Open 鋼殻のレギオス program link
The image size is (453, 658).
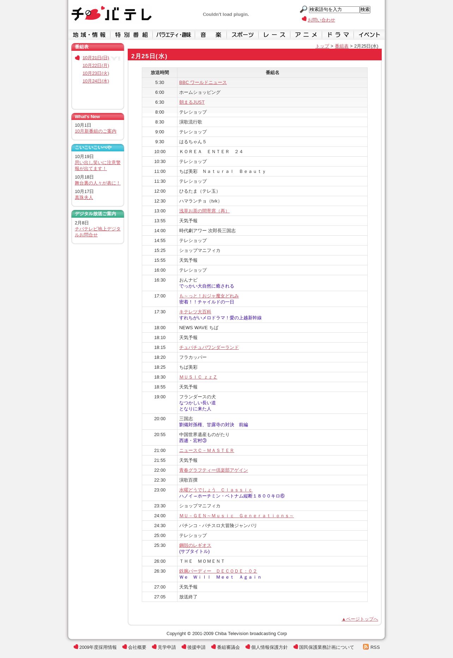pos(195,545)
